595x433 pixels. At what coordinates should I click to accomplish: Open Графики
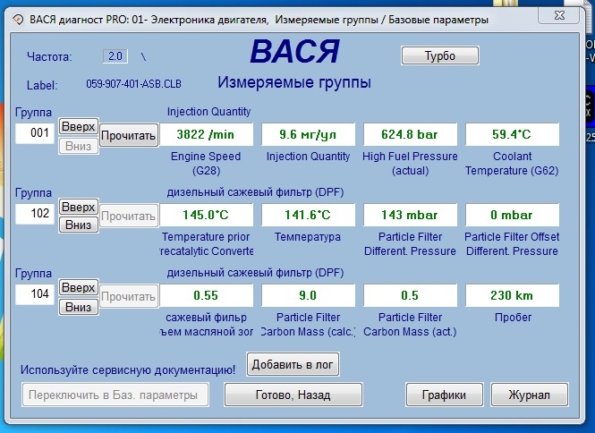coord(444,395)
